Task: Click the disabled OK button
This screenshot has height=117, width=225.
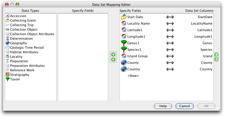Action: 206,106
